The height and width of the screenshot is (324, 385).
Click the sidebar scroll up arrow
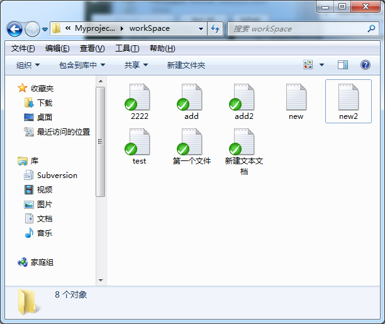pyautogui.click(x=101, y=81)
